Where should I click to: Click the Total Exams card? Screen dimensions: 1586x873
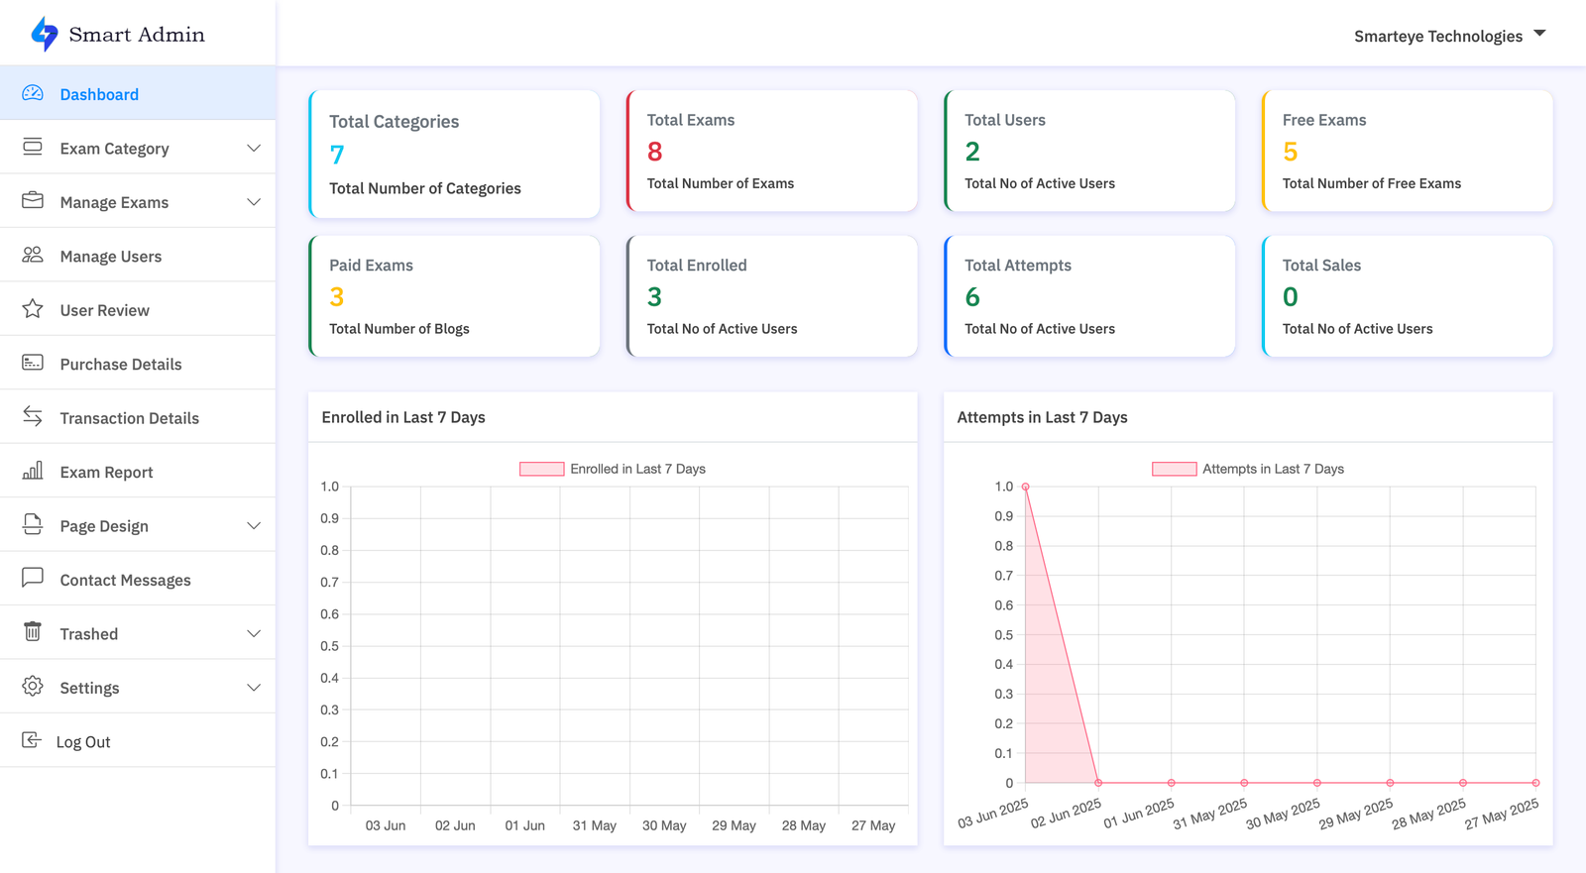[772, 151]
